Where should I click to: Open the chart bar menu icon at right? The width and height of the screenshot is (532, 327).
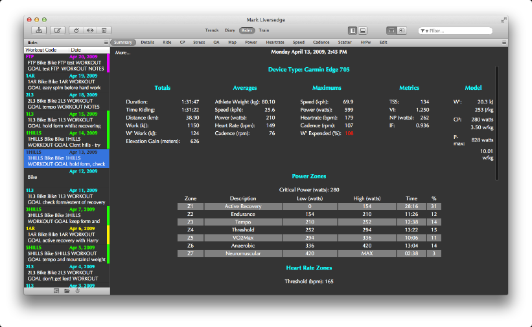click(x=504, y=43)
